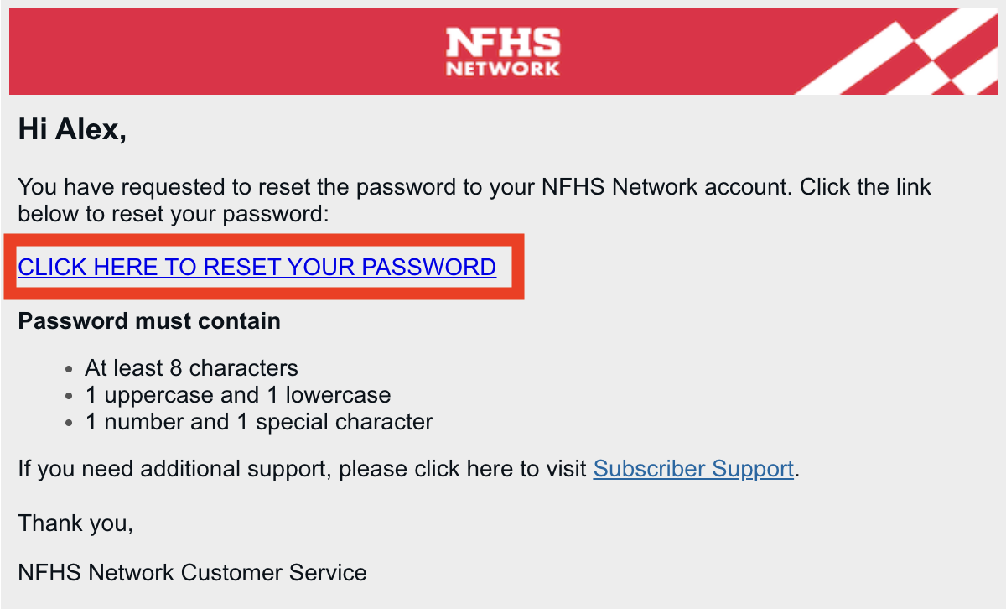Select the "1 uppercase and 1 lowercase" requirement text
Image resolution: width=1006 pixels, height=609 pixels.
click(238, 394)
